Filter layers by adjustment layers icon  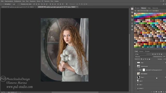pyautogui.click(x=155, y=54)
